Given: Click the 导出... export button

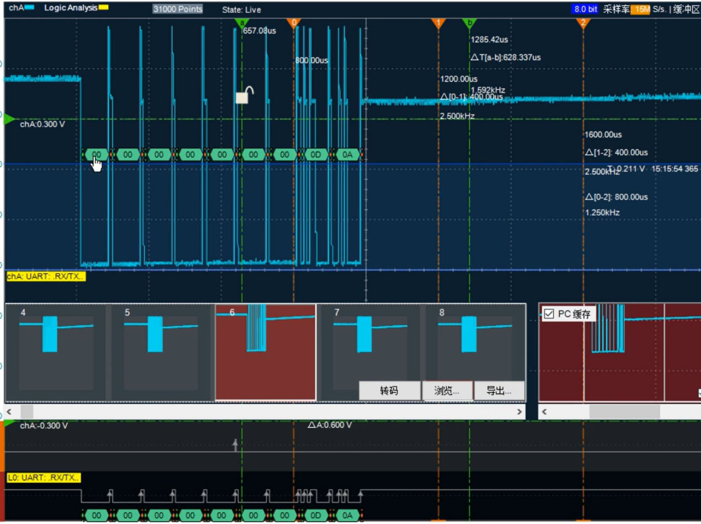Looking at the screenshot, I should 498,391.
